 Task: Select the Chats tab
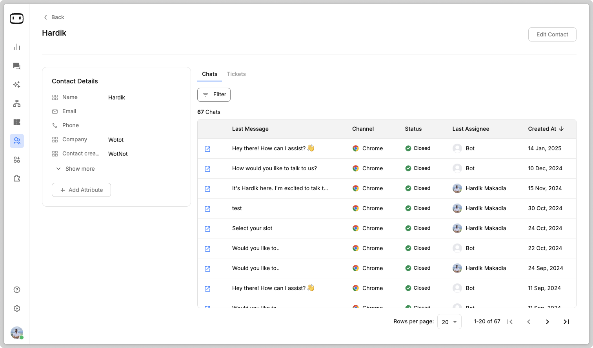coord(209,74)
